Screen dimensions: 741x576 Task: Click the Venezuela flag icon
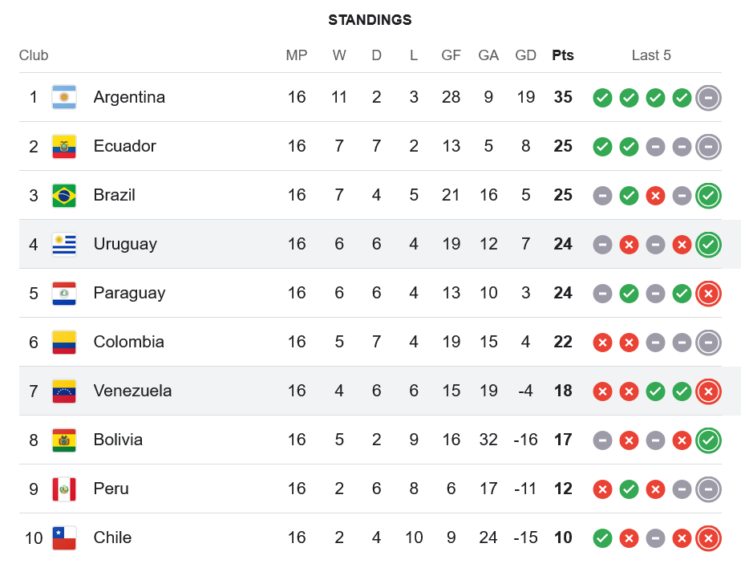click(64, 391)
